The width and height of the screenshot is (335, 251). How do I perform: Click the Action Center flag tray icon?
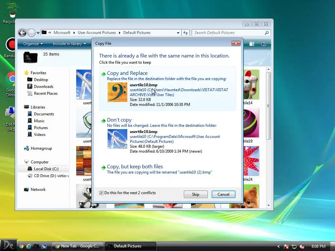coord(286,246)
